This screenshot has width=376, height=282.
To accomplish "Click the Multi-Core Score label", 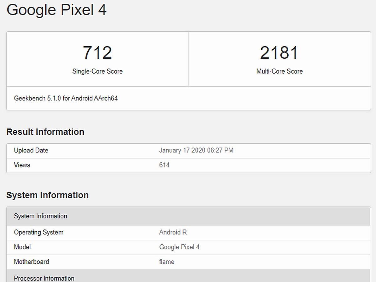I will tap(279, 71).
